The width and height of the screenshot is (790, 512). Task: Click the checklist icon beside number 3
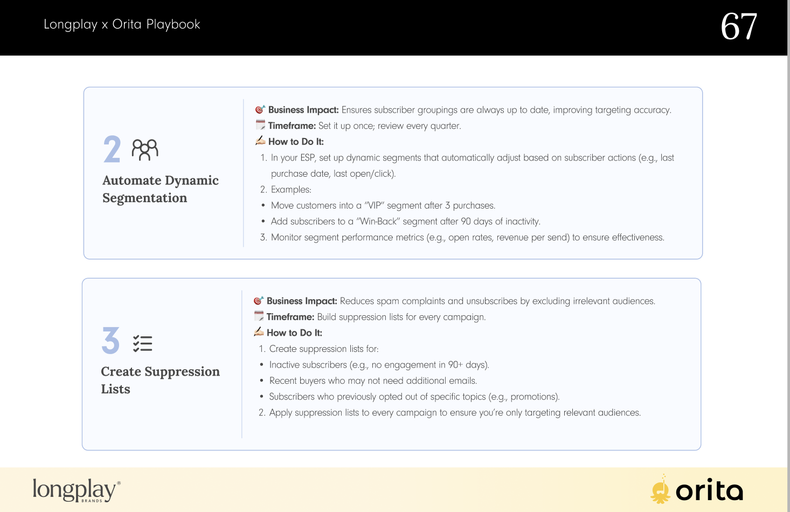click(x=143, y=343)
